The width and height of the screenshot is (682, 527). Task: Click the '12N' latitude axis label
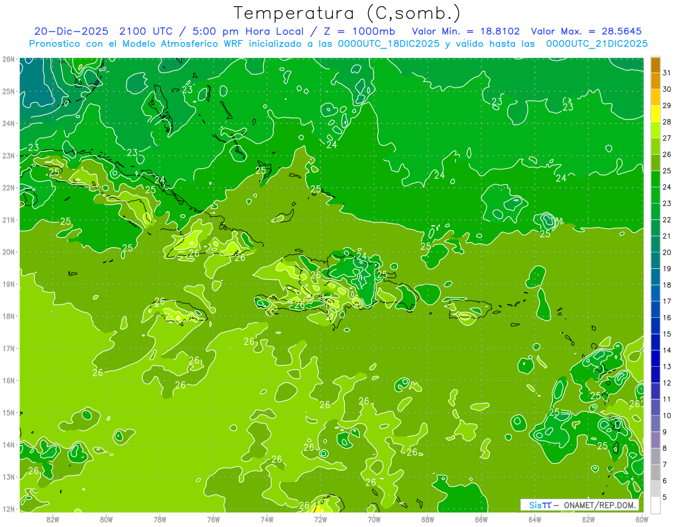8,509
